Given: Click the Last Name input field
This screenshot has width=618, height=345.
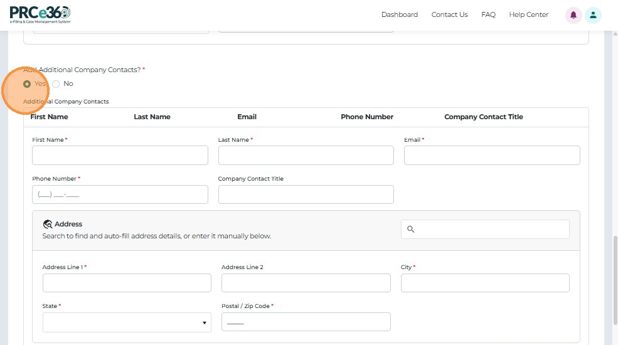Looking at the screenshot, I should 306,155.
